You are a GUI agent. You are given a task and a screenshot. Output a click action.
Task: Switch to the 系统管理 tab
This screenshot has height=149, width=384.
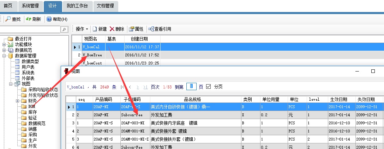click(x=30, y=6)
